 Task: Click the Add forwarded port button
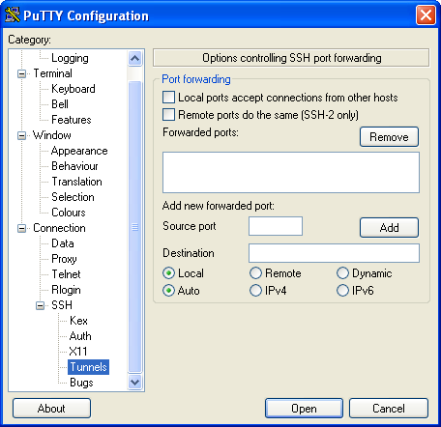coord(389,227)
